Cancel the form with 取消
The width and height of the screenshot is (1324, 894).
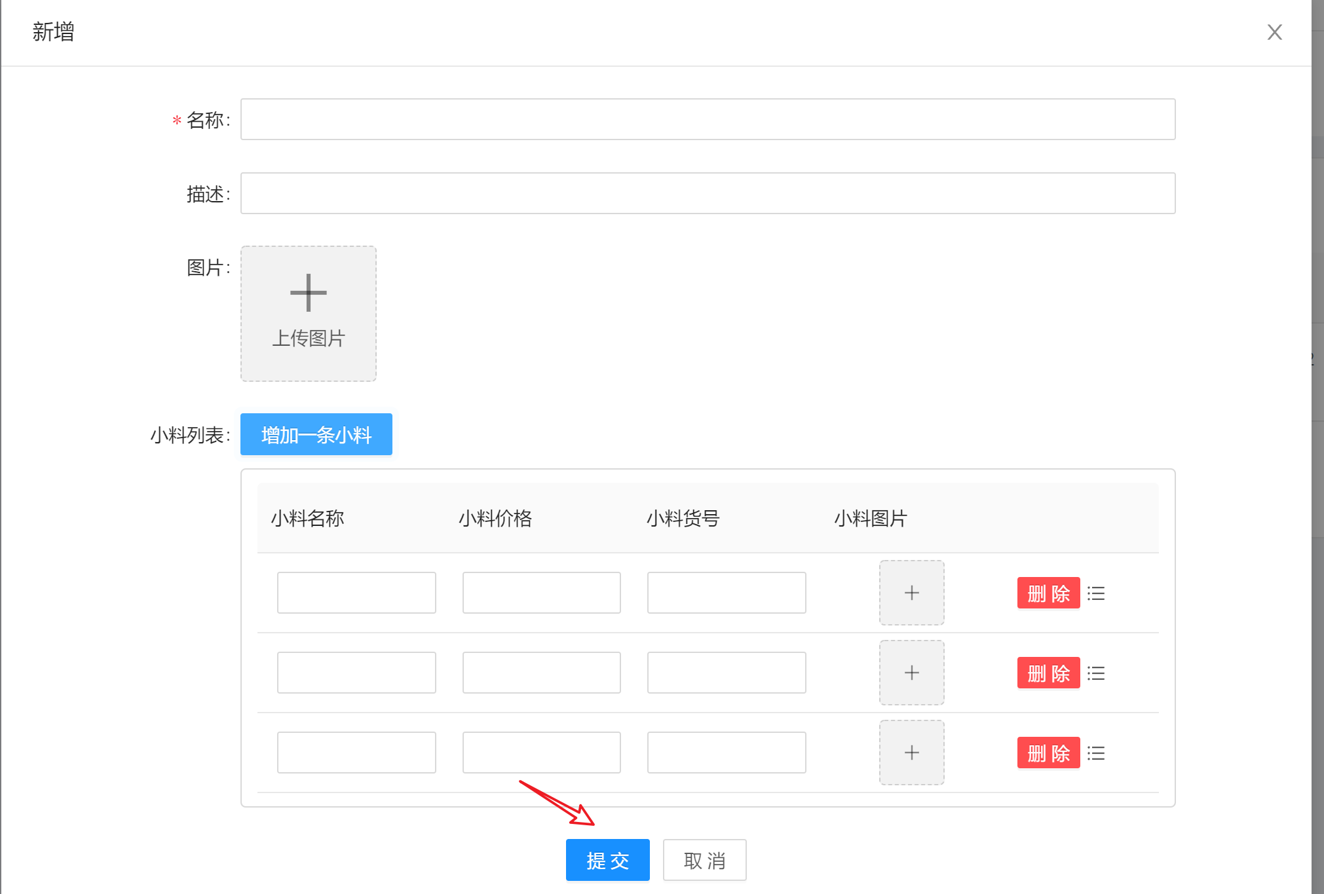(704, 860)
